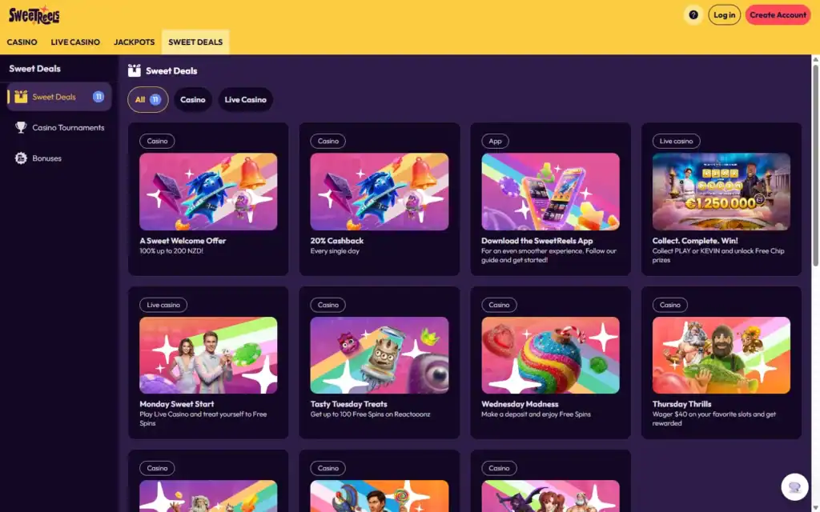Viewport: 820px width, 512px height.
Task: Filter deals by All
Action: (148, 100)
